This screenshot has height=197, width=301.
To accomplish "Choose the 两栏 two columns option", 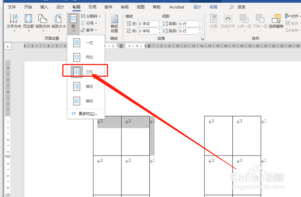I will pyautogui.click(x=86, y=57).
